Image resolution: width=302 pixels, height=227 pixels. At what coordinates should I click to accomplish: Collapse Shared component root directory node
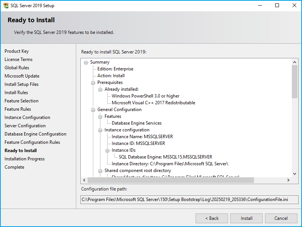(100, 171)
